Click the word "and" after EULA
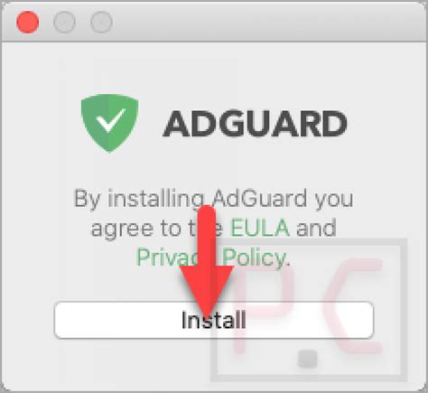 coord(316,228)
